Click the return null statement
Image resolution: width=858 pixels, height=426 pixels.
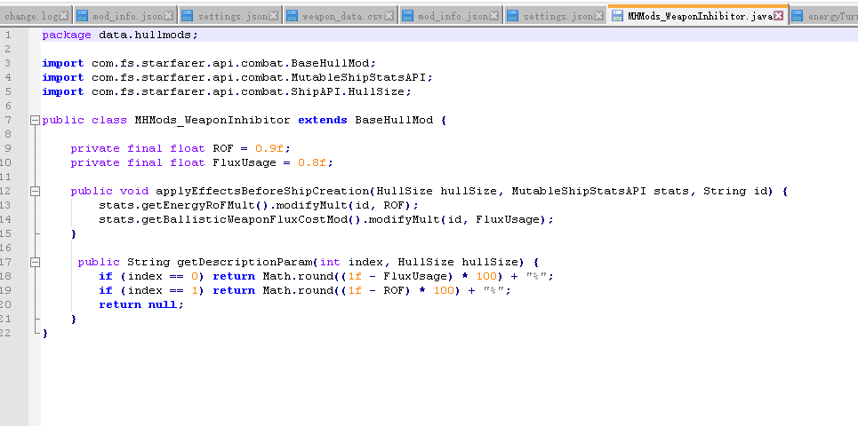140,304
